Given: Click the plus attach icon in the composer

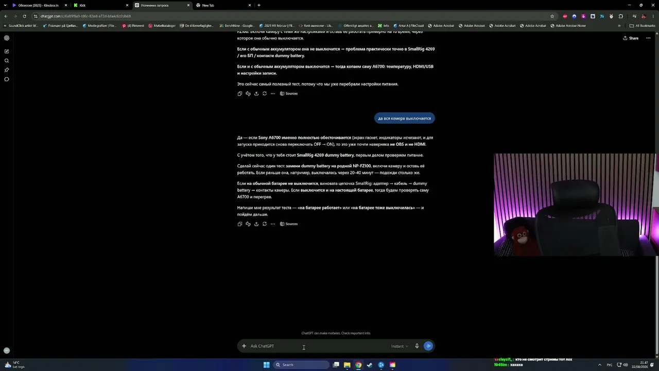Looking at the screenshot, I should coord(244,346).
